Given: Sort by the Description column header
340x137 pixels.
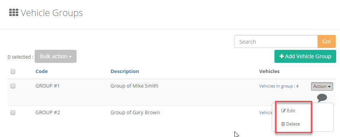Looking at the screenshot, I should click(x=125, y=71).
